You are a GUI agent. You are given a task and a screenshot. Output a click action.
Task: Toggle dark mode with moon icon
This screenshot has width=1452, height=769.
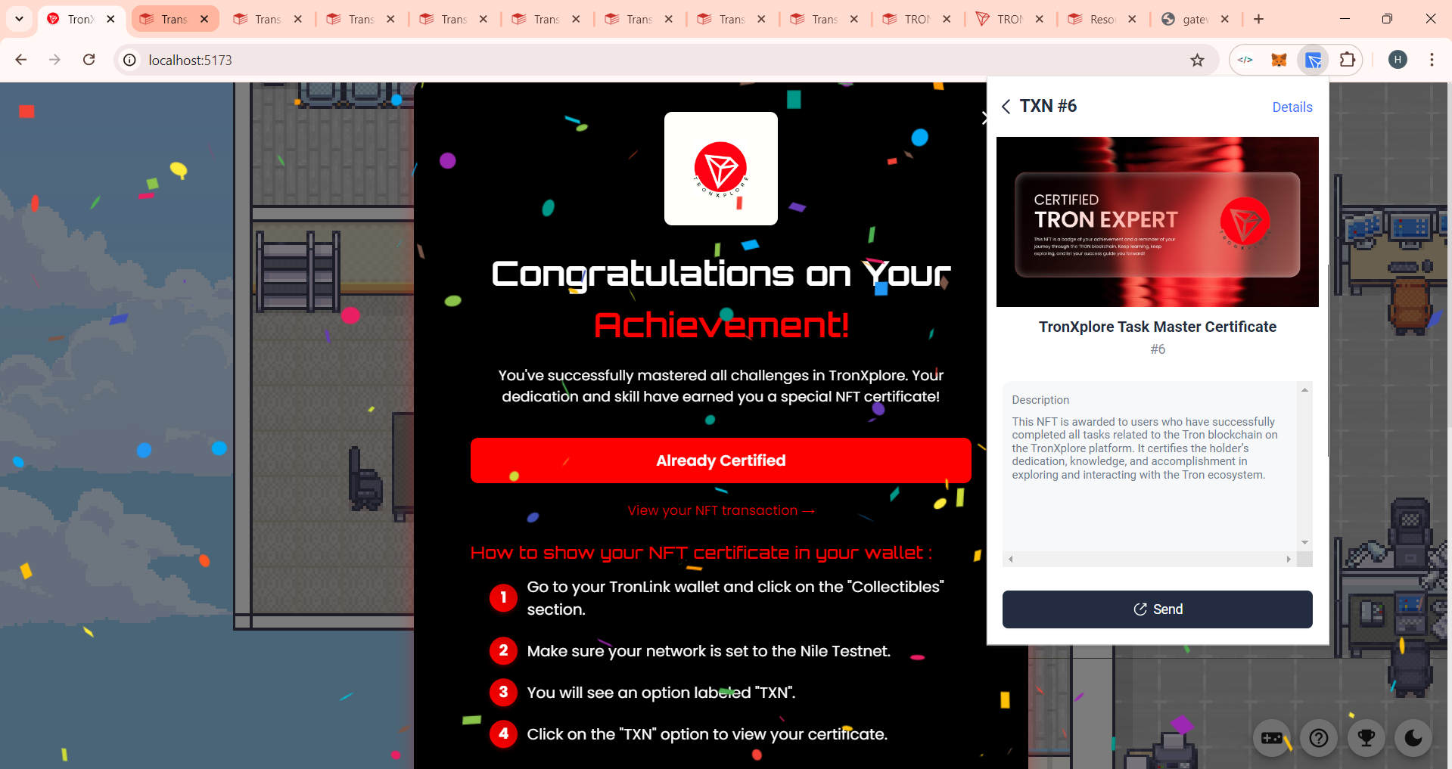tap(1413, 738)
